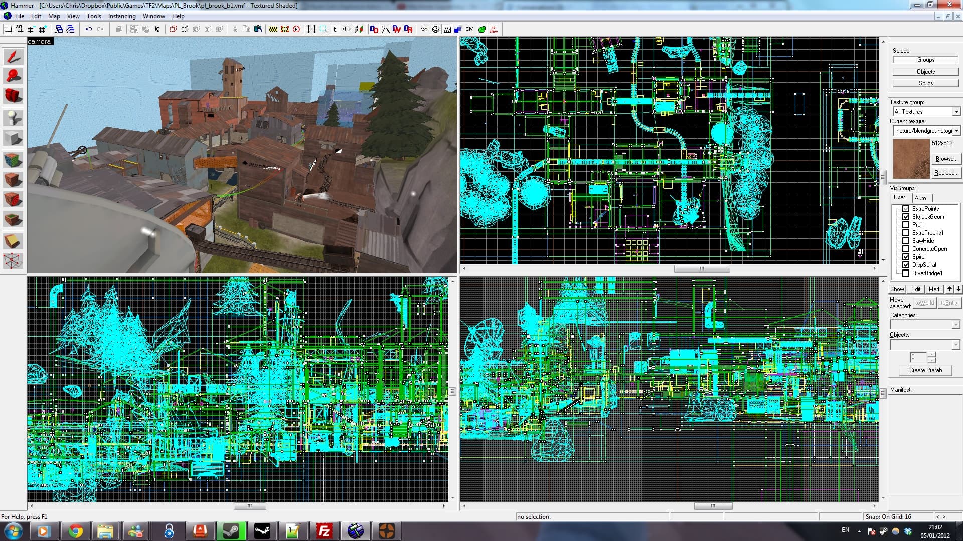
Task: Click the Groups select button
Action: pyautogui.click(x=925, y=60)
